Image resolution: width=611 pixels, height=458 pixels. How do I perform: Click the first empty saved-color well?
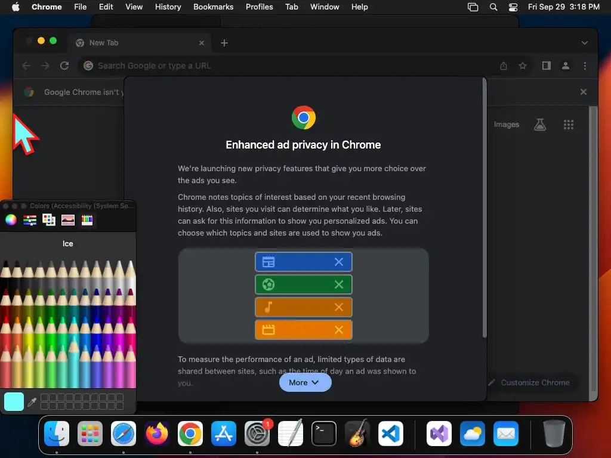[x=44, y=397]
